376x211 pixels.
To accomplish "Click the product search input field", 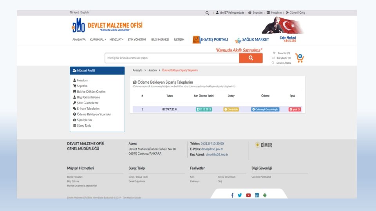I will (x=172, y=58).
